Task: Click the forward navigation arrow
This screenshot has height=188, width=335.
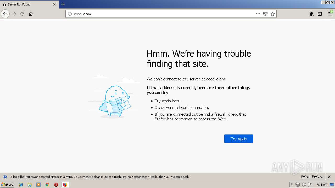Action: (14, 14)
